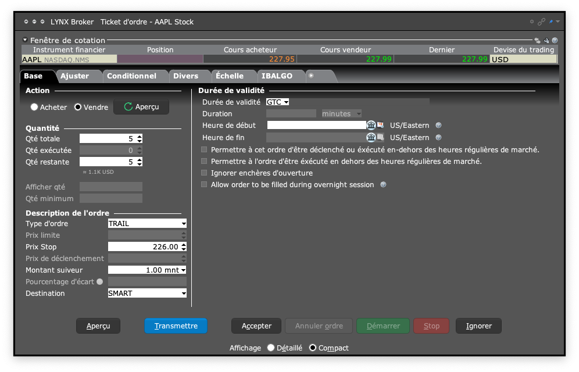Viewport: 579px width, 372px height.
Task: Open the Duration minutes unit dropdown
Action: point(342,114)
